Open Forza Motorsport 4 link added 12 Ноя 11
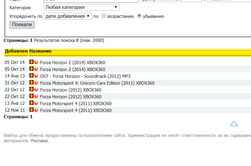251x166 pixels. pyautogui.click(x=76, y=110)
